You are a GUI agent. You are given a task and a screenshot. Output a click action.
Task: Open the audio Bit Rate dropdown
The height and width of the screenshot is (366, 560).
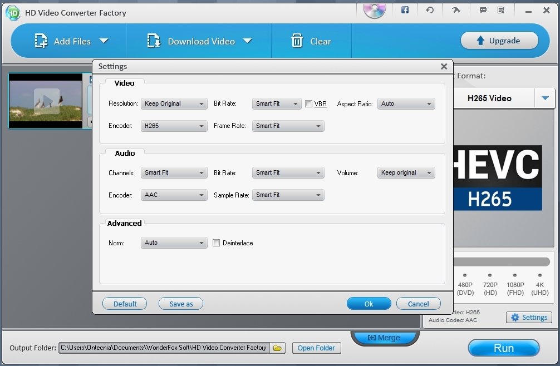click(288, 172)
